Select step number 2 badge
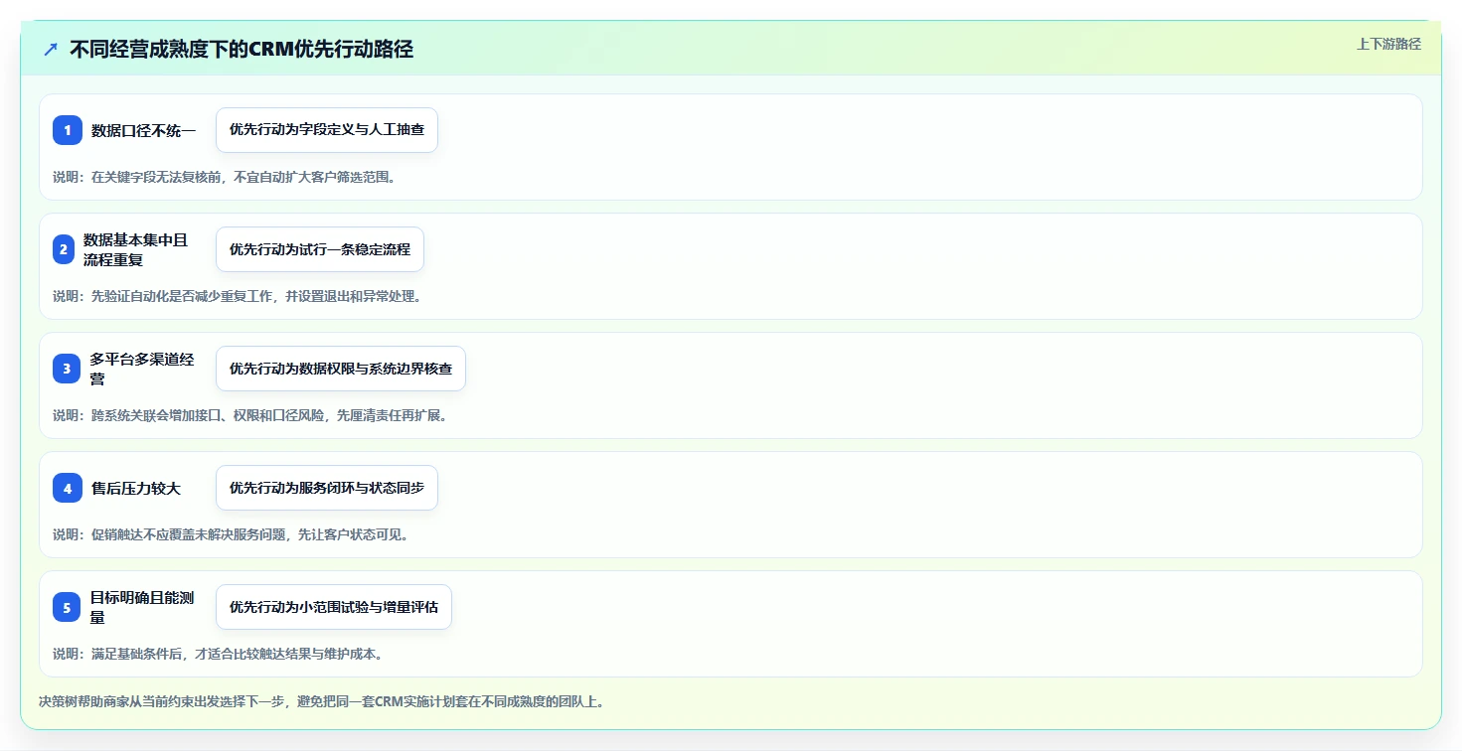Image resolution: width=1462 pixels, height=751 pixels. tap(64, 249)
